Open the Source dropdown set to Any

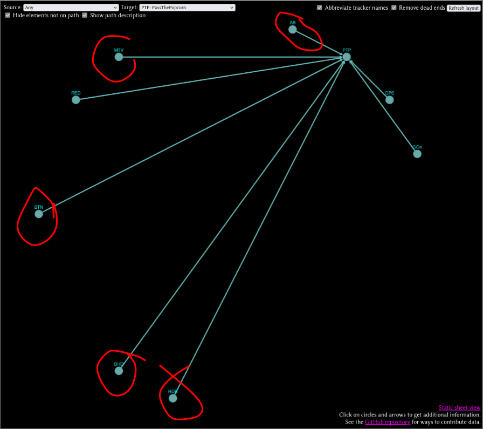(71, 8)
